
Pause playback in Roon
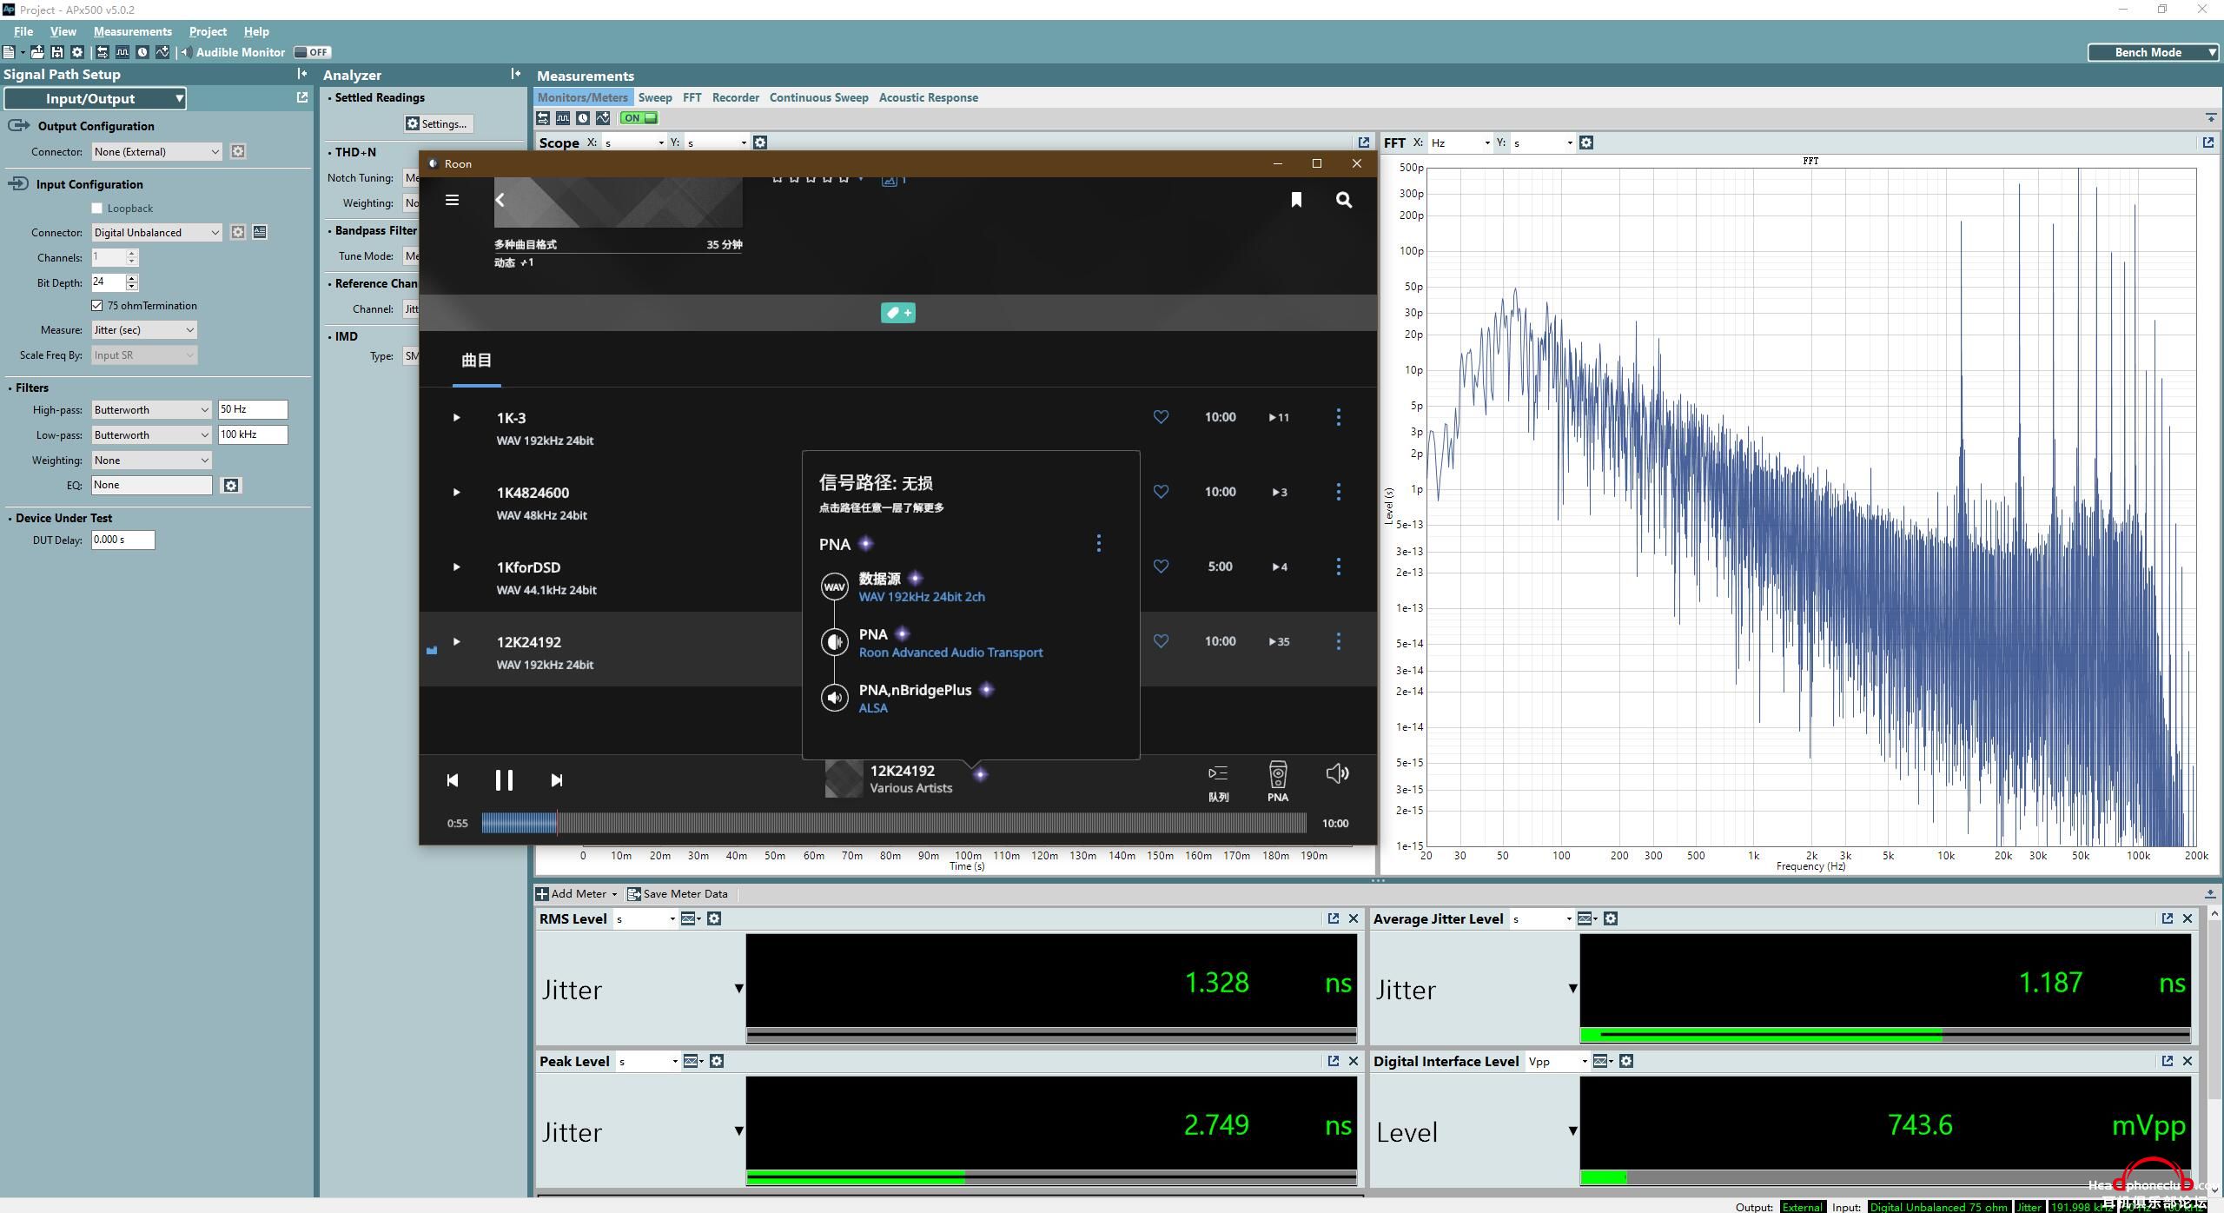tap(504, 780)
